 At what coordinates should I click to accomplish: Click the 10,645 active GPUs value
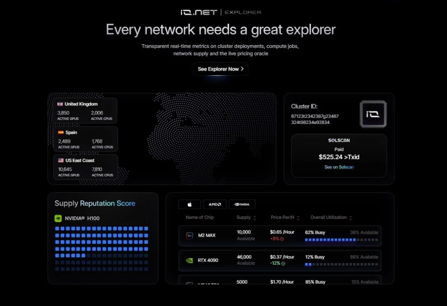[65, 169]
